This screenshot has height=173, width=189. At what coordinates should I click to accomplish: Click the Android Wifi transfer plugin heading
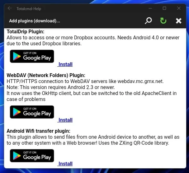[38, 131]
